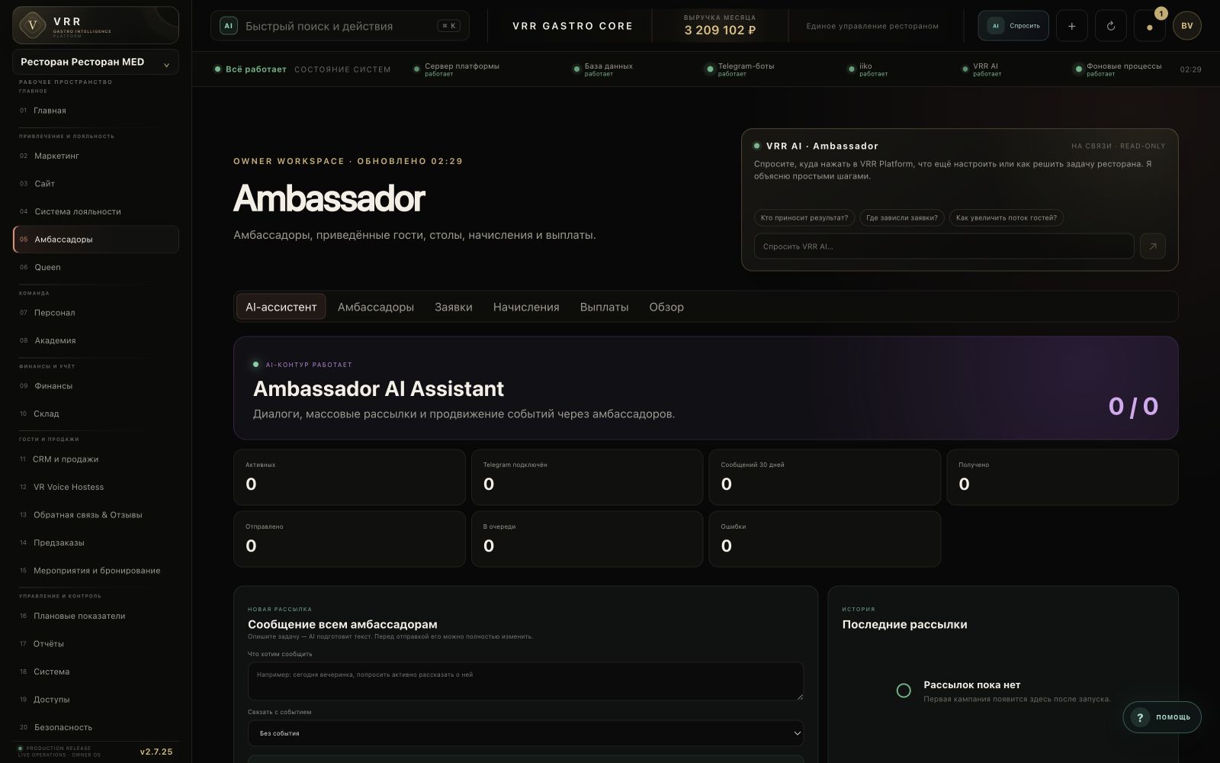Open the Начисления tab
The height and width of the screenshot is (763, 1220).
click(x=526, y=307)
